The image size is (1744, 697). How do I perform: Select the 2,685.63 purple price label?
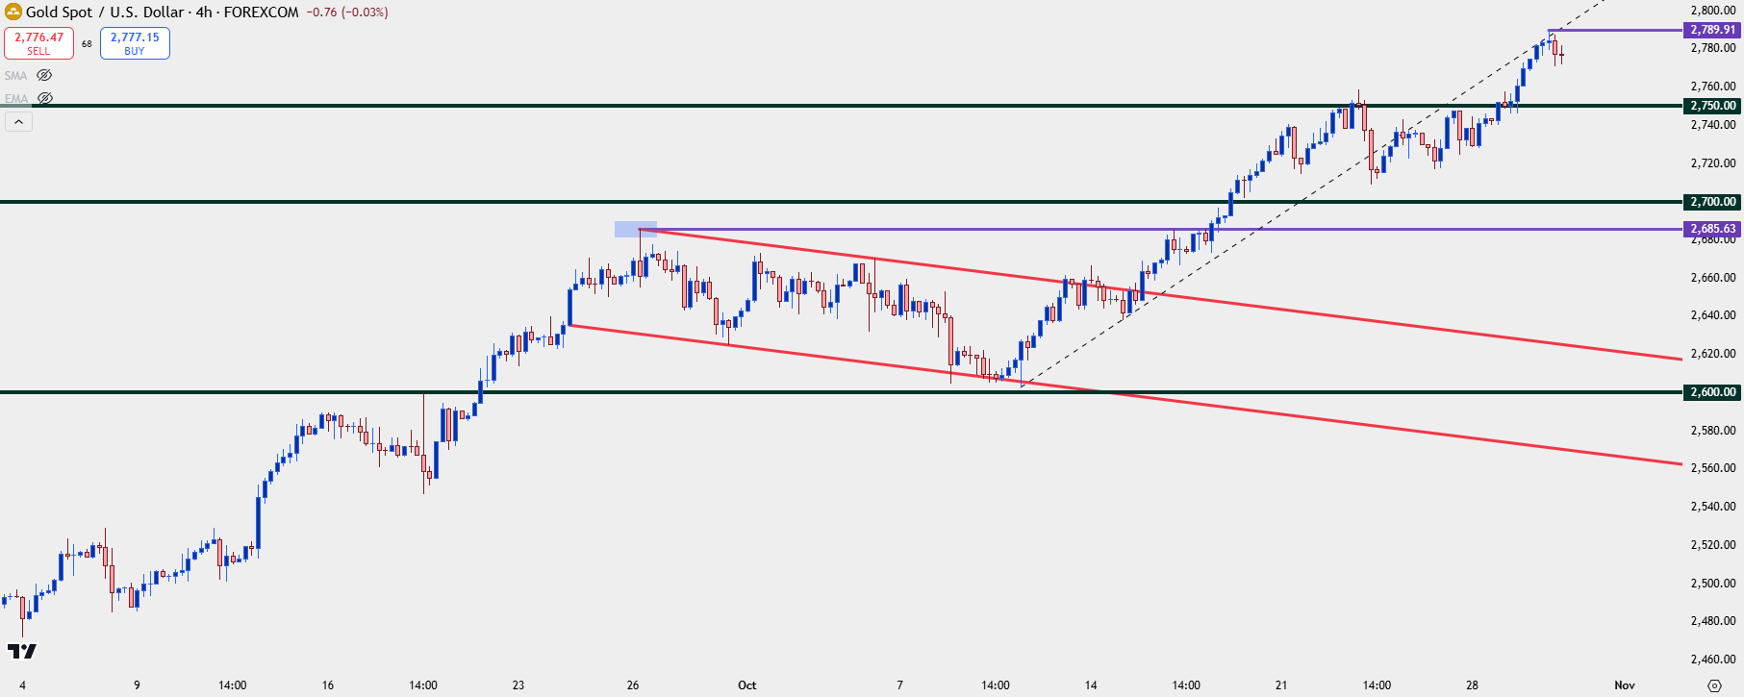click(x=1713, y=229)
